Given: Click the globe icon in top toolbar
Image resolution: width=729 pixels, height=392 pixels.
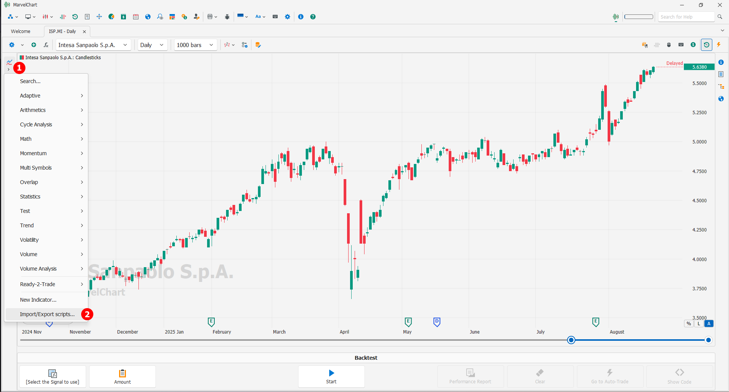Looking at the screenshot, I should pos(148,17).
